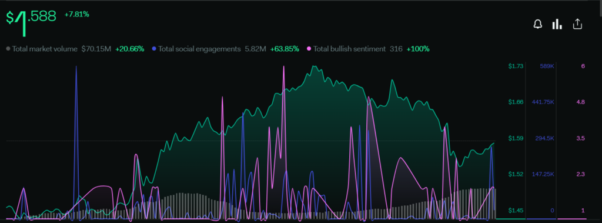Open price alert bell icon

pos(537,25)
